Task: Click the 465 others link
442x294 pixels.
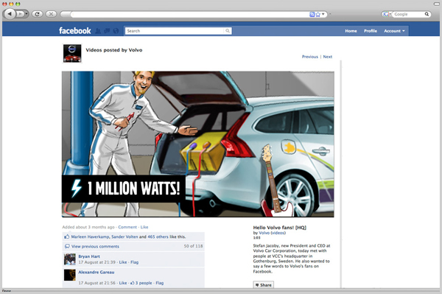Action: pos(158,237)
